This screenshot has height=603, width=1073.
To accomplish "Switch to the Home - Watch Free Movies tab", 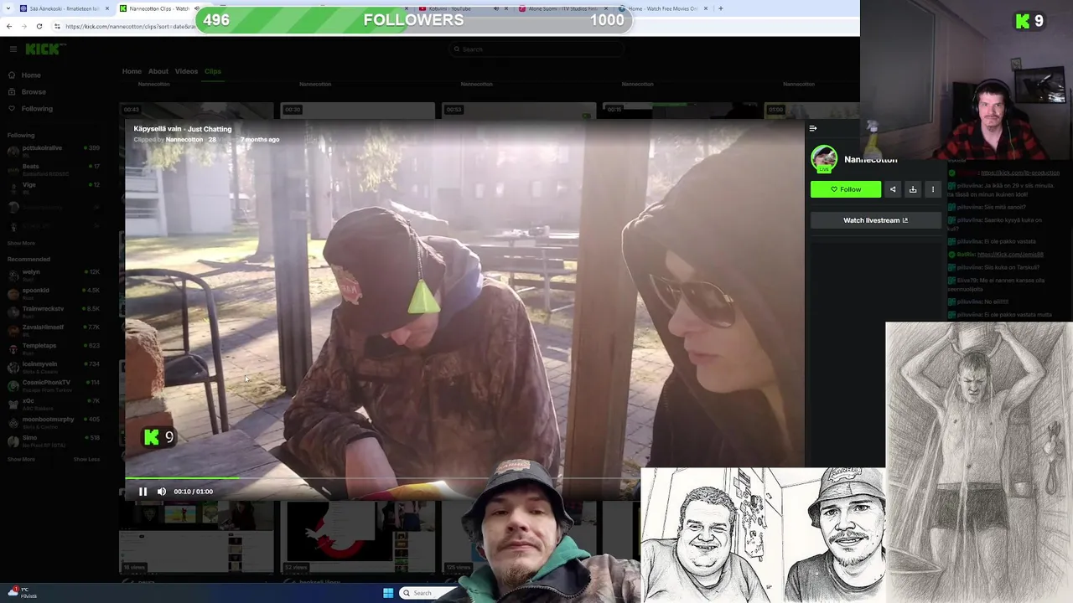I will (662, 8).
